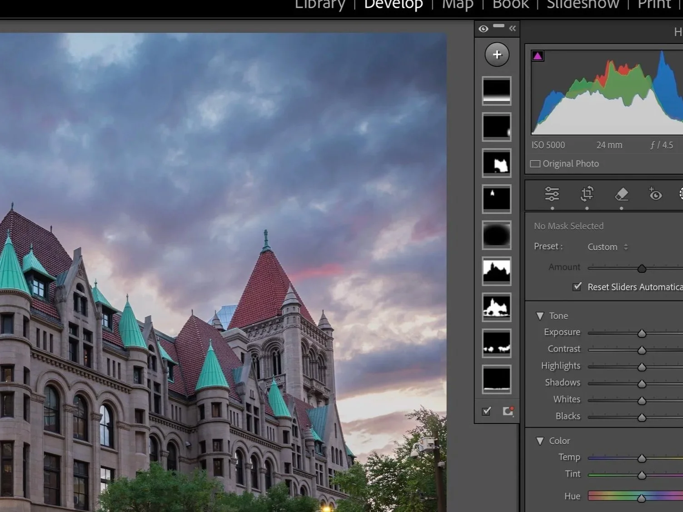683x512 pixels.
Task: Select the second mask with right-edge spot
Action: click(496, 127)
